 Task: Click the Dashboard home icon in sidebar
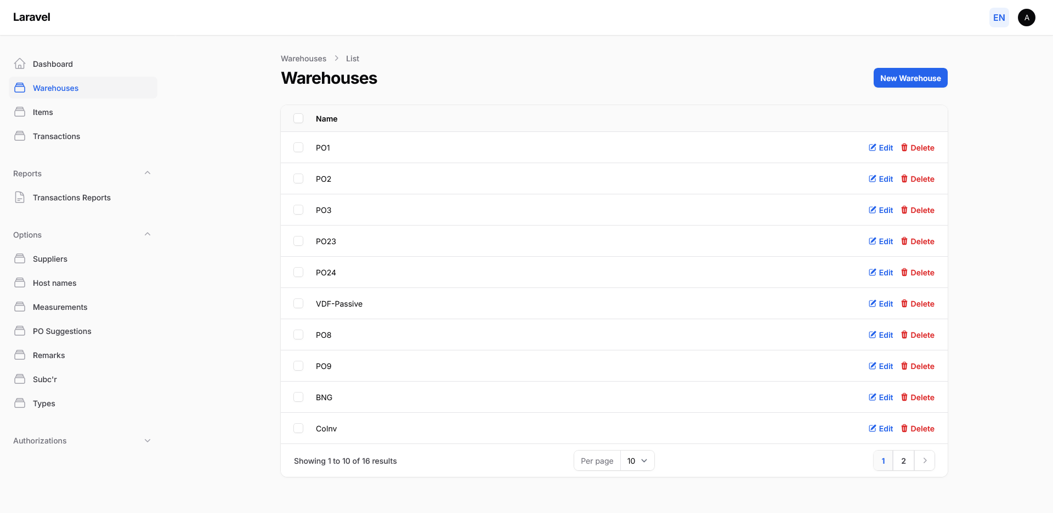pos(20,64)
